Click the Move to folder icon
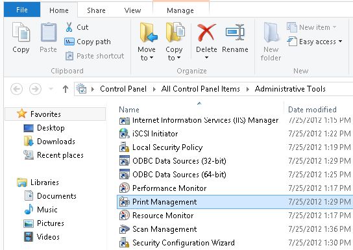 tap(148, 32)
